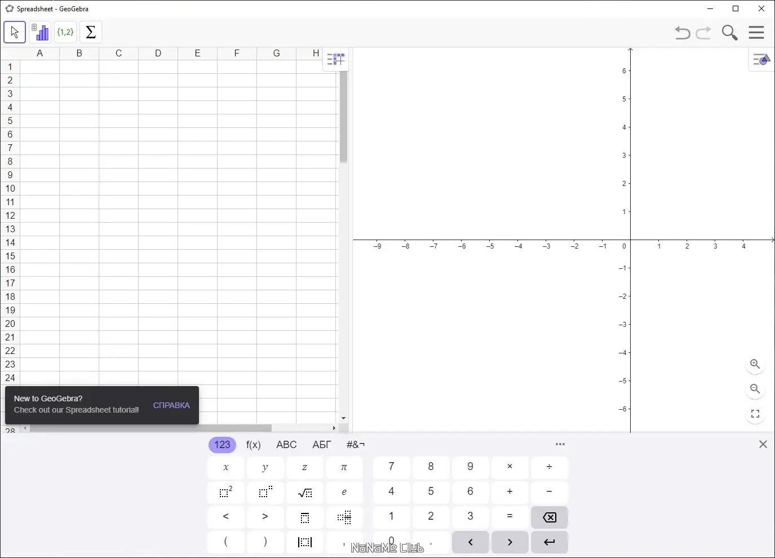Zoom out on the Graphics view
The image size is (775, 558).
point(755,389)
